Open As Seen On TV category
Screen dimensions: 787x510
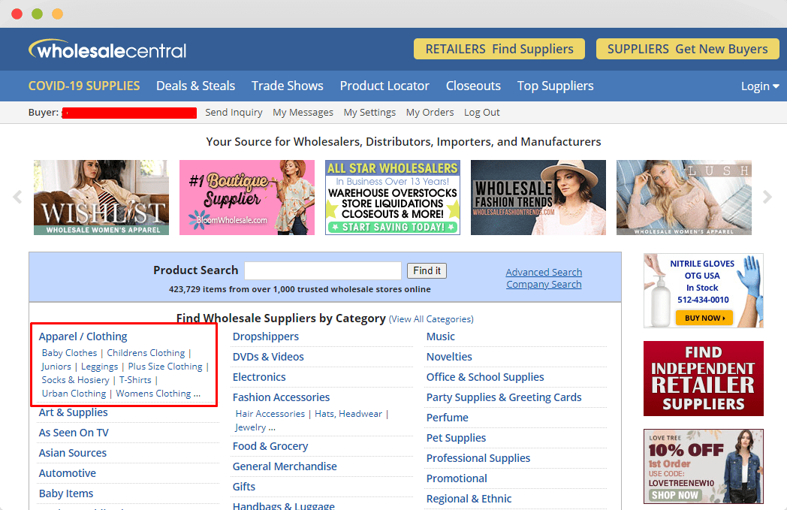[x=74, y=433]
